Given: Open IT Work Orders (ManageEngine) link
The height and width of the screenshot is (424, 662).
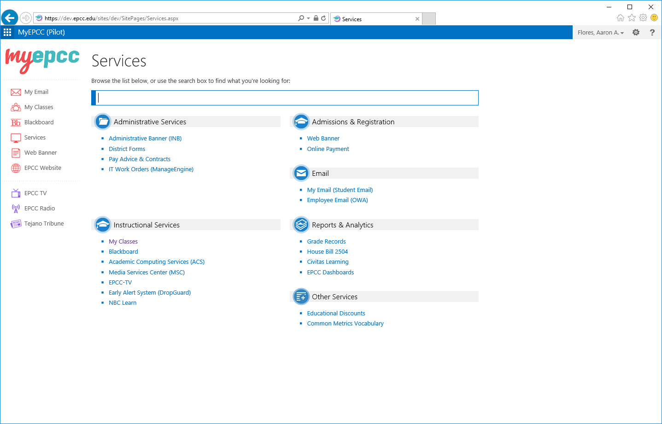Looking at the screenshot, I should [x=151, y=169].
